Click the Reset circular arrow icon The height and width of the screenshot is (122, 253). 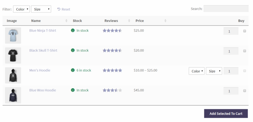click(59, 9)
